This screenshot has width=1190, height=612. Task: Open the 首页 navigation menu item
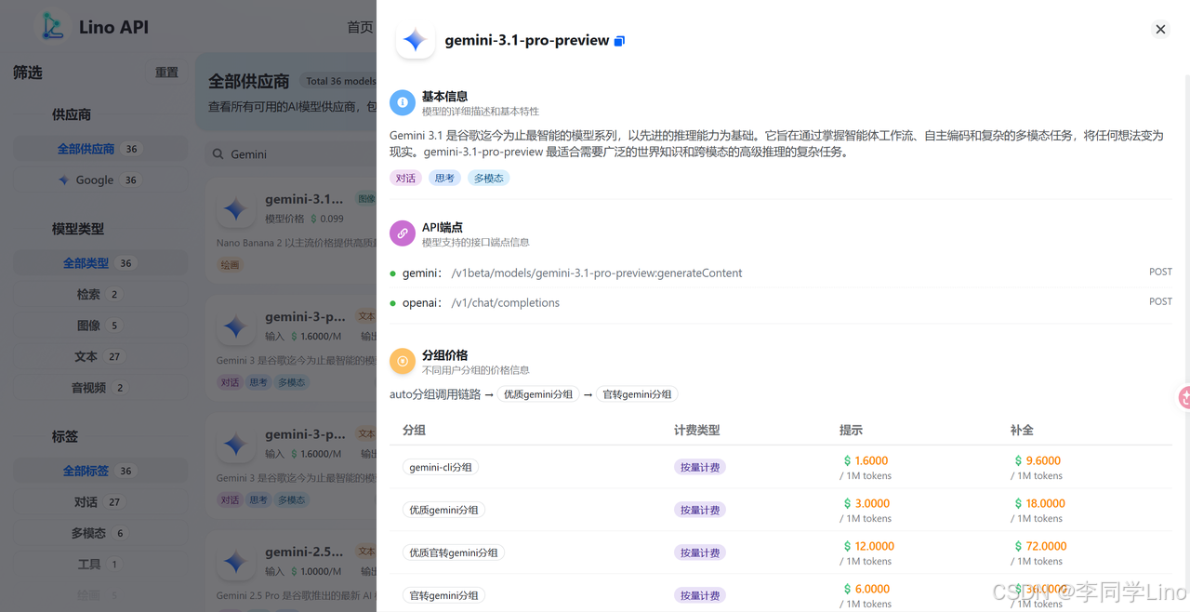click(360, 27)
